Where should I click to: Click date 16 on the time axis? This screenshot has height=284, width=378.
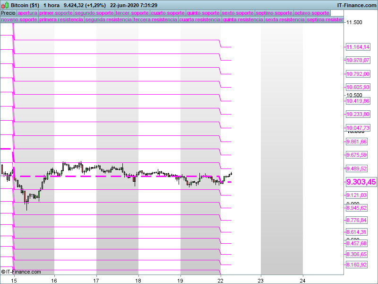pos(55,280)
